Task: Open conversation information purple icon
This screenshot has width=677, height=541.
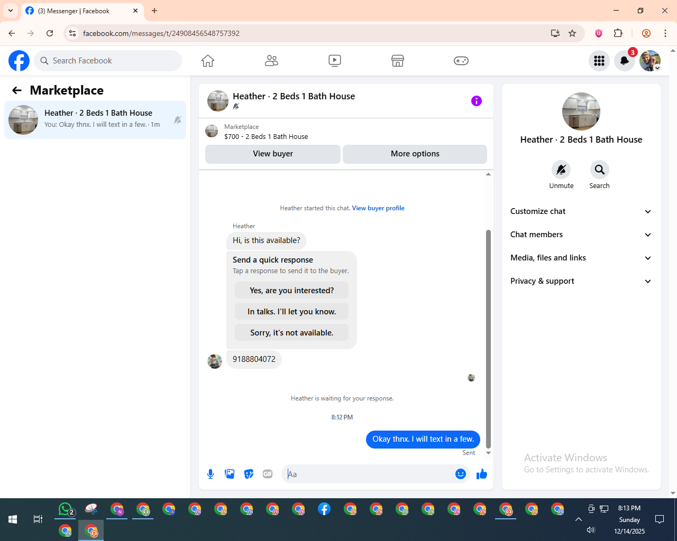Action: (x=477, y=101)
